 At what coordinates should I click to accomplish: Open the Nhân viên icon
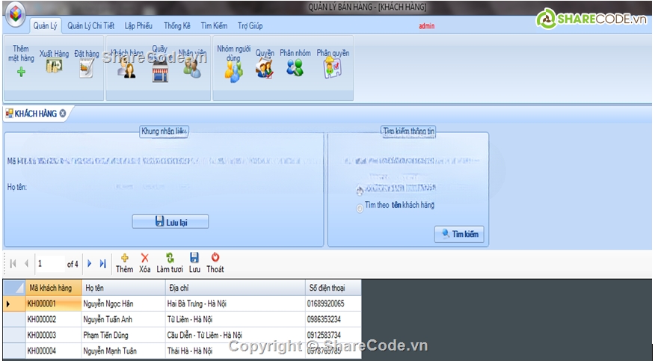pyautogui.click(x=192, y=69)
